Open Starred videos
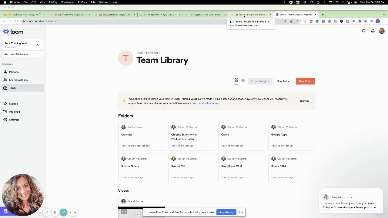The width and height of the screenshot is (388, 218). [x=22, y=104]
